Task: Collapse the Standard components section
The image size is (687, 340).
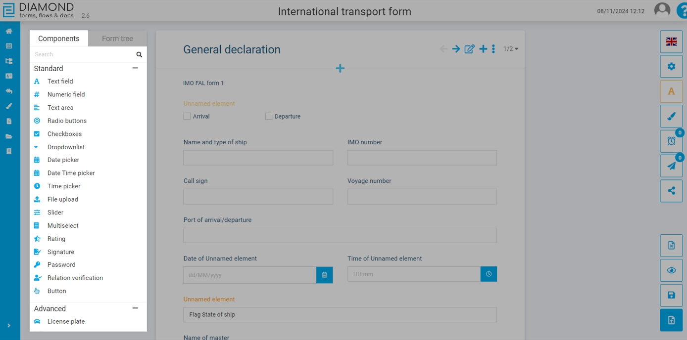Action: coord(135,68)
